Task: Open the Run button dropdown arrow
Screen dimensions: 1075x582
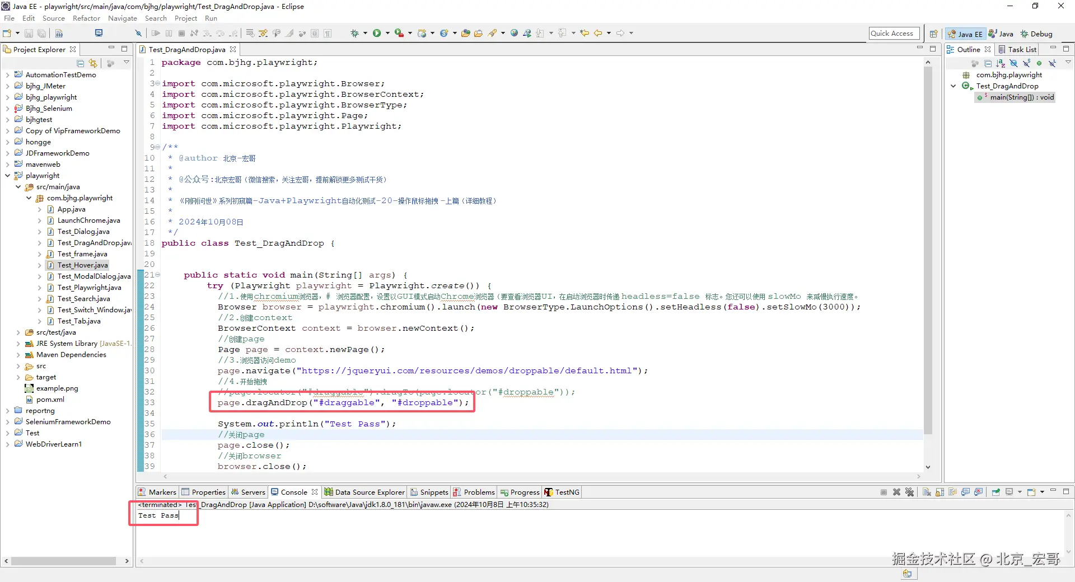Action: coord(387,33)
